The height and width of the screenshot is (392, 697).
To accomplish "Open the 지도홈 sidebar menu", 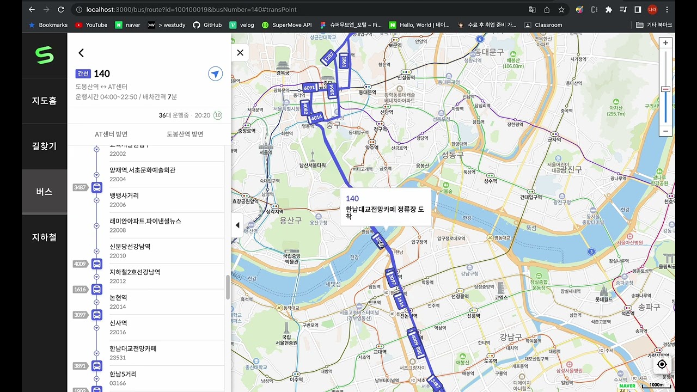I will [x=44, y=101].
